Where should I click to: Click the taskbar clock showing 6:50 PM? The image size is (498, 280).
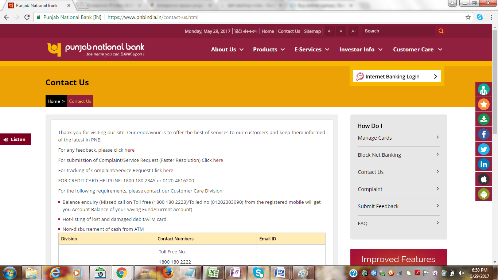480,273
